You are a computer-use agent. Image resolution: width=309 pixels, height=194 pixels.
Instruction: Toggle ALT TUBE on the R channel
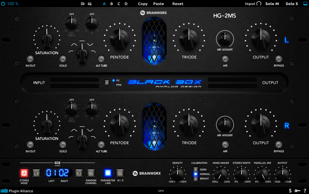click(x=101, y=144)
